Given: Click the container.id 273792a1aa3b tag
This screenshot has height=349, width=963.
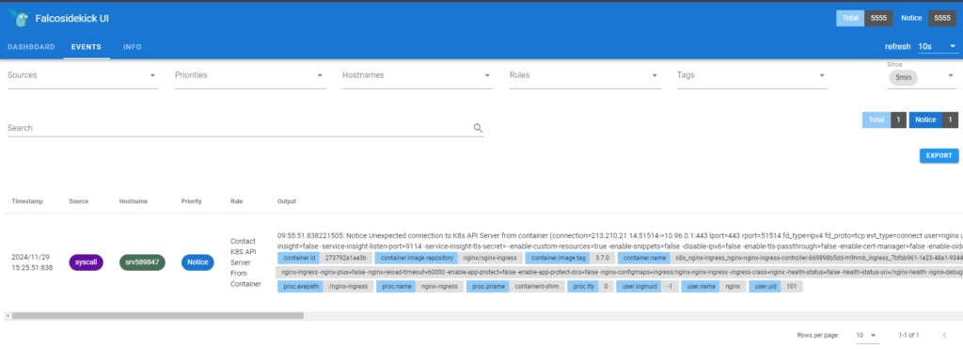Looking at the screenshot, I should (324, 258).
